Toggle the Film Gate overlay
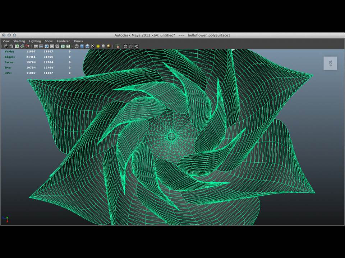This screenshot has height=258, width=345. click(41, 46)
